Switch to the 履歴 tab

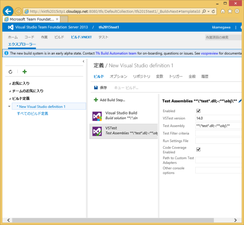(x=205, y=76)
